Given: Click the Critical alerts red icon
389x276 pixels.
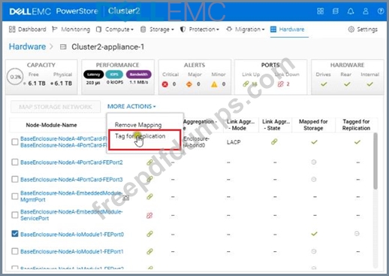Looking at the screenshot, I should tap(165, 84).
